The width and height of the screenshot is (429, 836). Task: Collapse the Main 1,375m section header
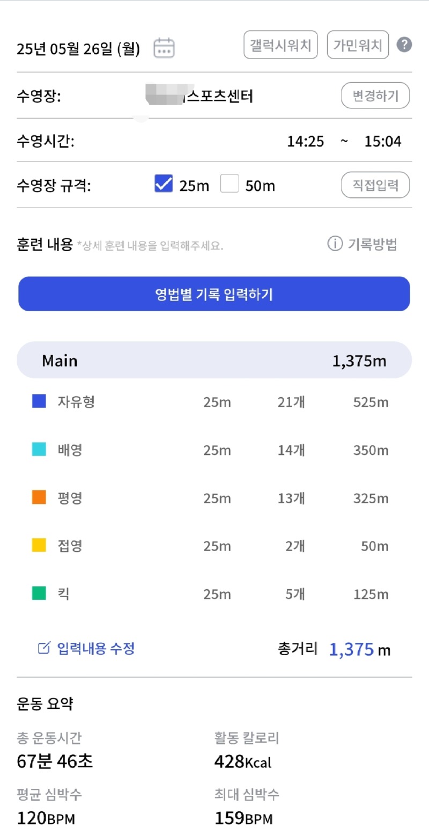pos(214,360)
